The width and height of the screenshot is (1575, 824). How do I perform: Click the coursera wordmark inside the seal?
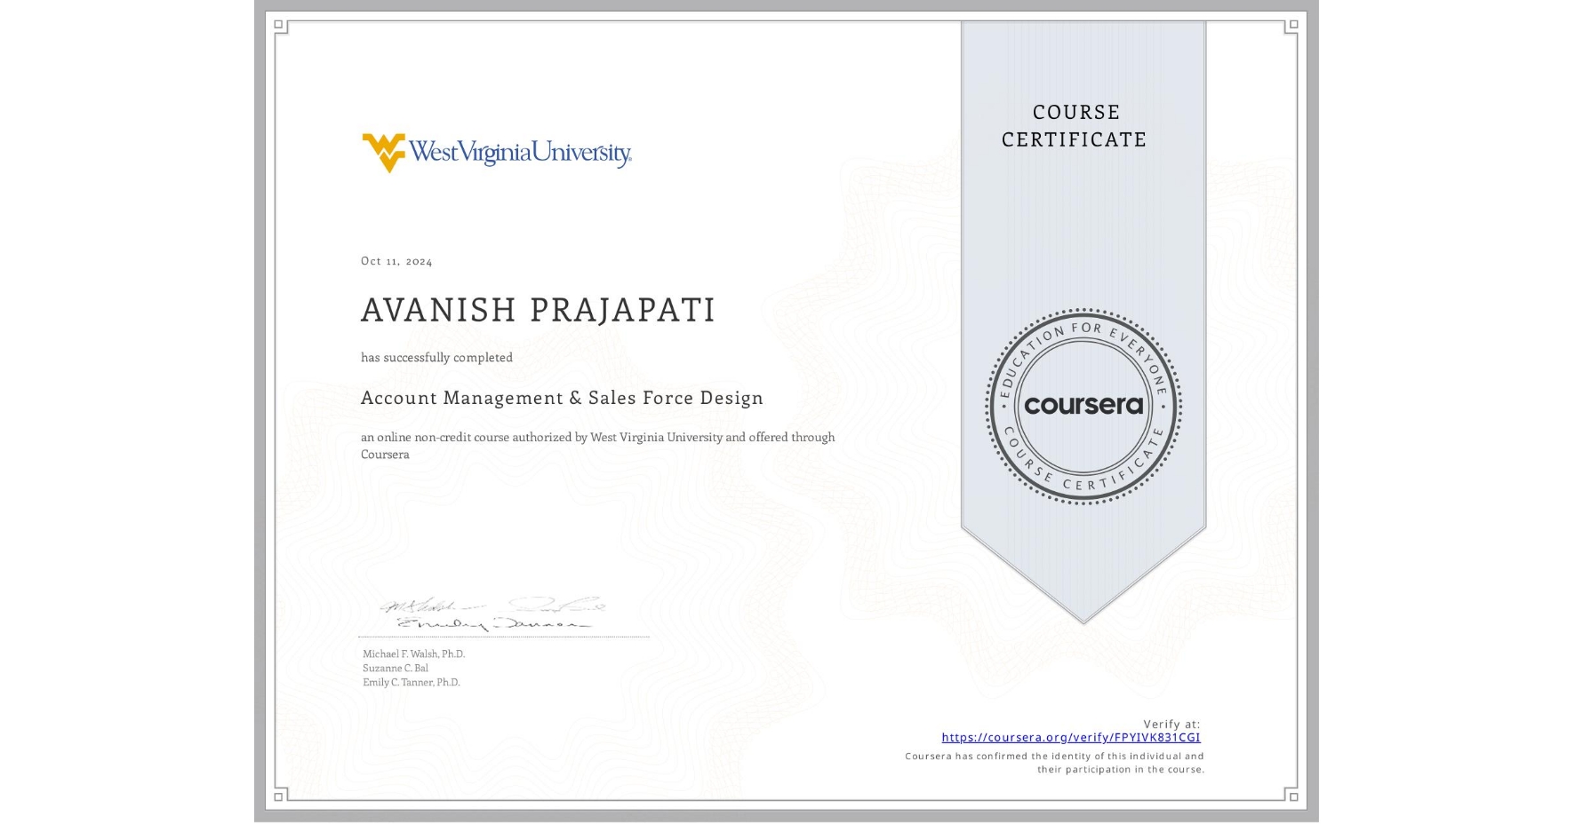[x=1084, y=405]
